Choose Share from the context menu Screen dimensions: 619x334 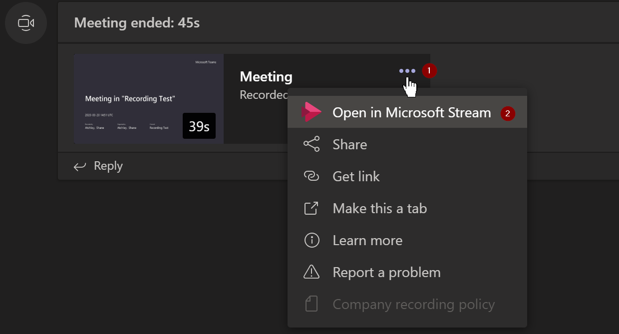click(407, 144)
